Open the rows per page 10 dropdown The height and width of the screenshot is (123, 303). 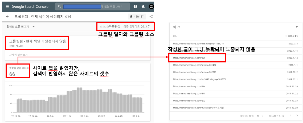(260, 116)
